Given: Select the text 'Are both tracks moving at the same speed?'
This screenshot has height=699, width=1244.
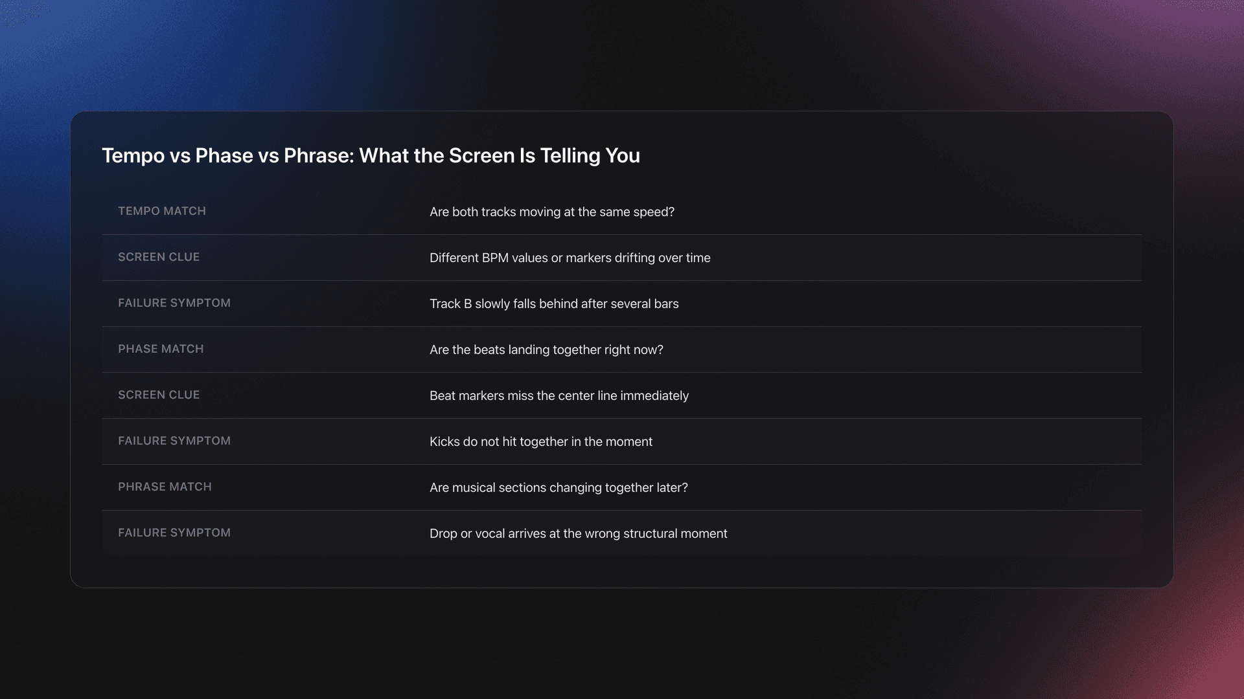Looking at the screenshot, I should tap(551, 212).
